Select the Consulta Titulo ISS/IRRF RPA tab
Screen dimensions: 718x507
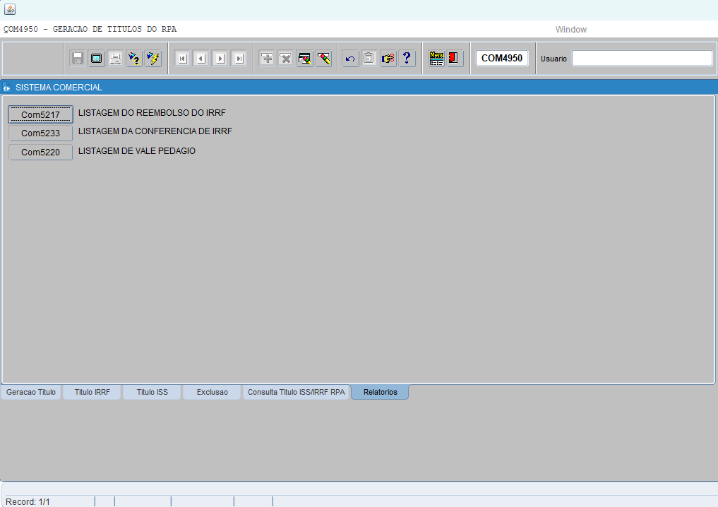click(x=297, y=392)
